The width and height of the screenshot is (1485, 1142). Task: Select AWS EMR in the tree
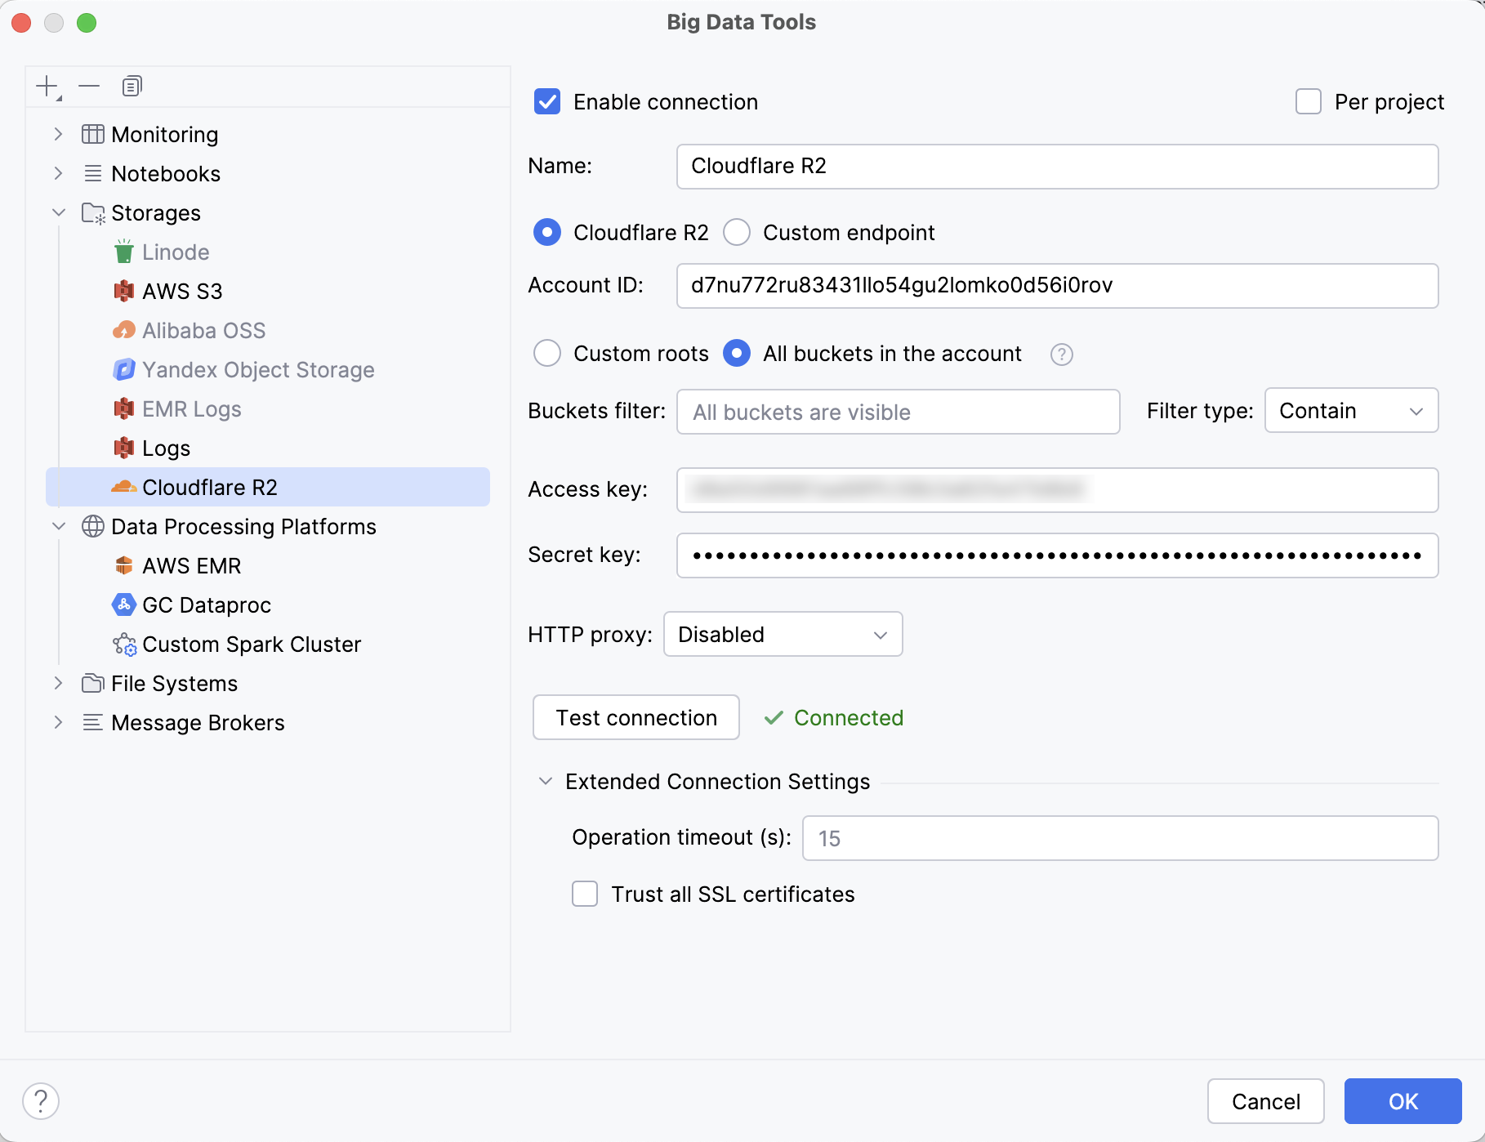(x=190, y=565)
